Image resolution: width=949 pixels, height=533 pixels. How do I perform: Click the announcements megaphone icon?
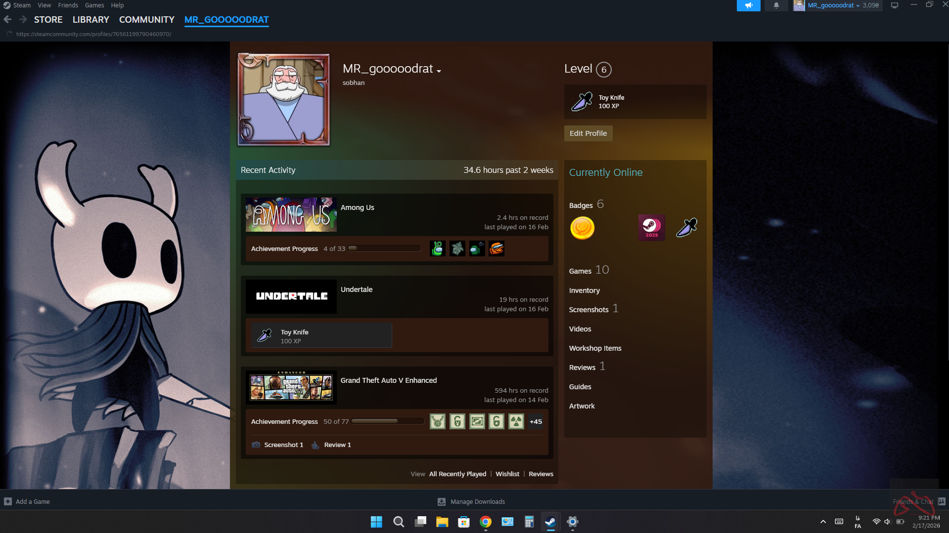click(748, 5)
